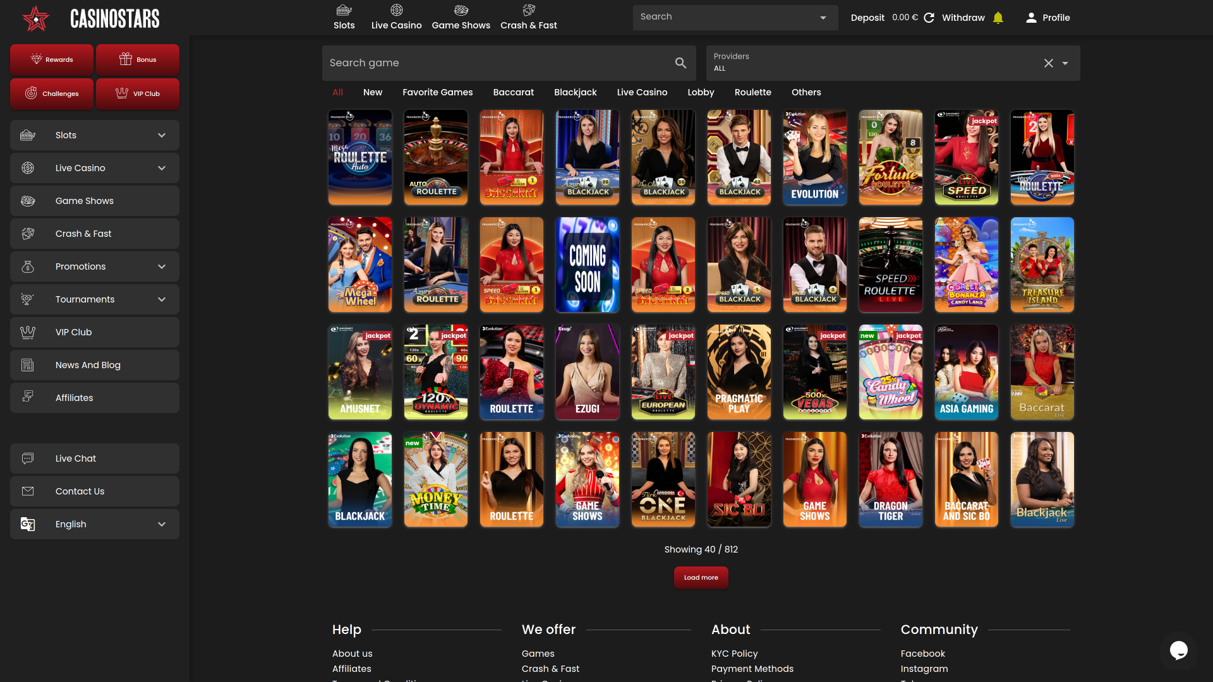Expand the Providers dropdown
This screenshot has width=1213, height=682.
pos(1066,63)
